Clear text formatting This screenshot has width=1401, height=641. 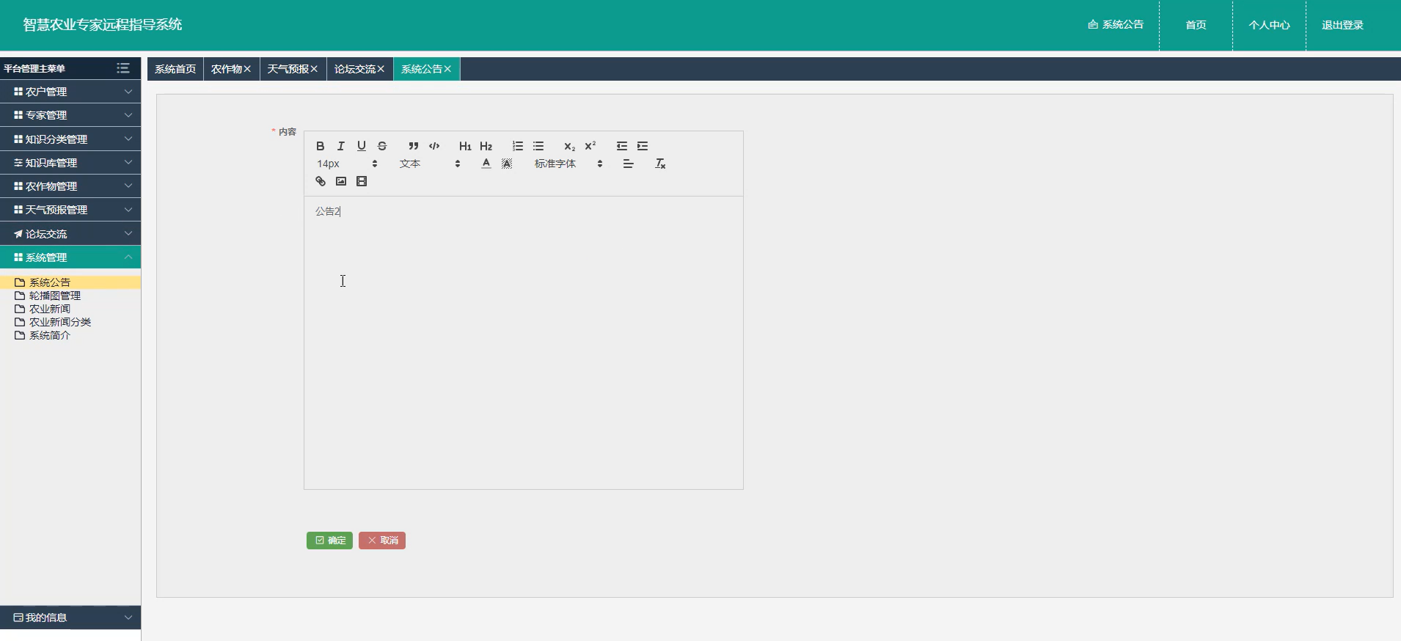(660, 164)
